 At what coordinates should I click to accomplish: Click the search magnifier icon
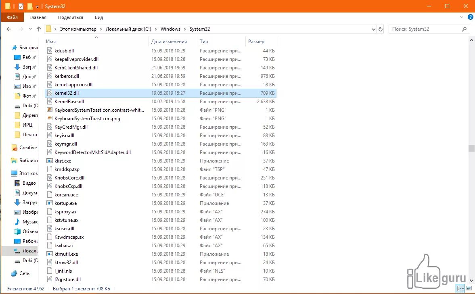pos(464,29)
